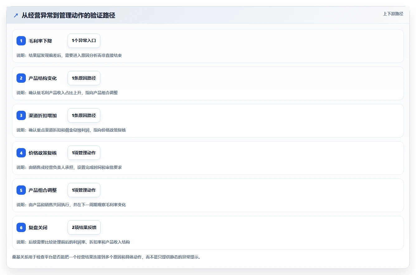Click the step 3 number badge
The width and height of the screenshot is (416, 275).
click(21, 115)
